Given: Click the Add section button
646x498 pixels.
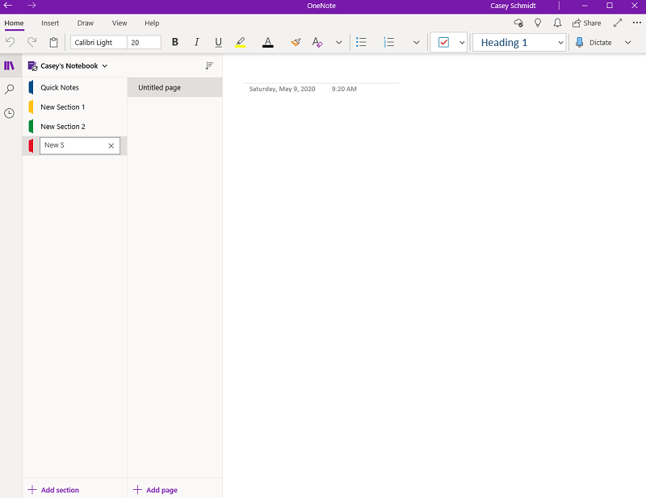Looking at the screenshot, I should click(53, 490).
